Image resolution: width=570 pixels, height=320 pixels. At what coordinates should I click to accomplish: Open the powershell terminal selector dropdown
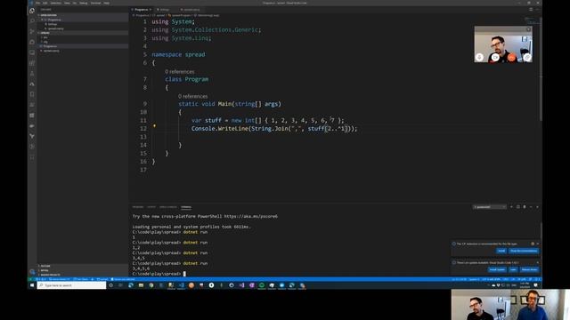pos(489,207)
